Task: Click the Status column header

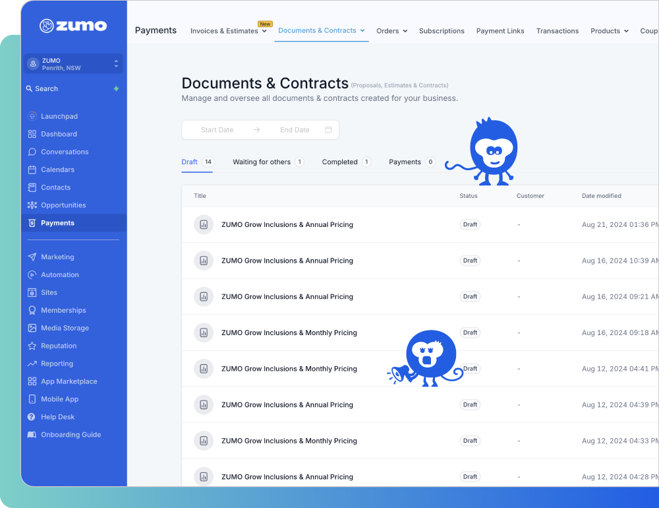Action: (468, 196)
